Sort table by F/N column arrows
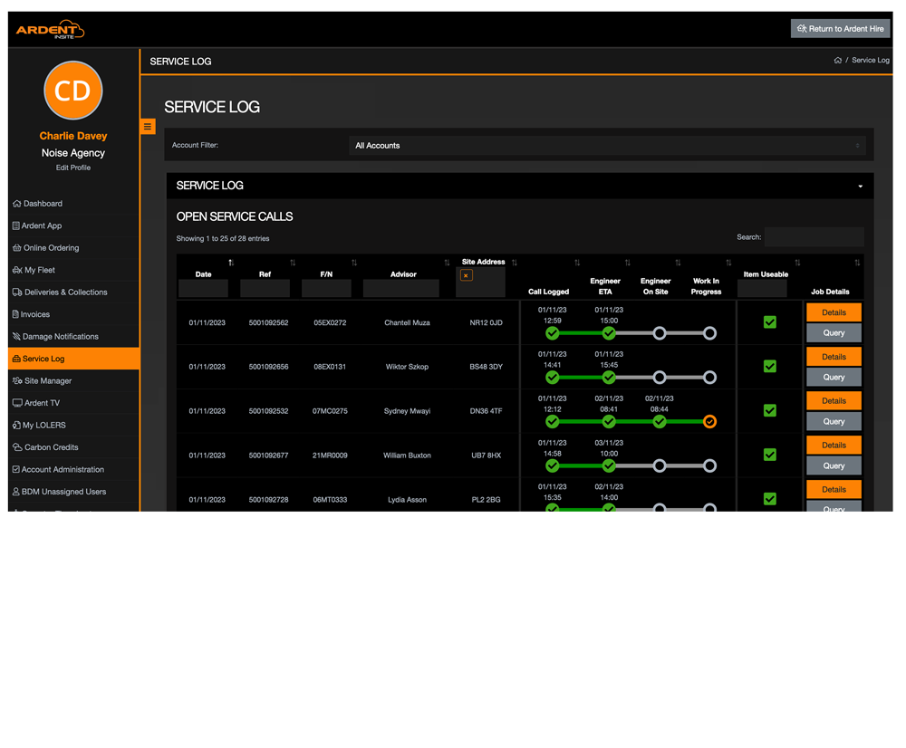906x748 pixels. (354, 263)
